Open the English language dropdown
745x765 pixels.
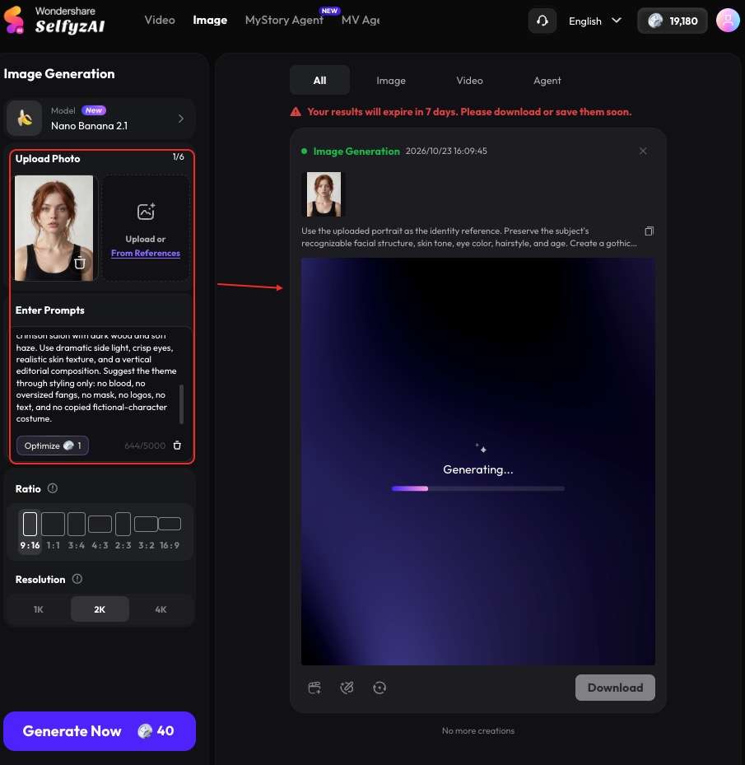(594, 21)
